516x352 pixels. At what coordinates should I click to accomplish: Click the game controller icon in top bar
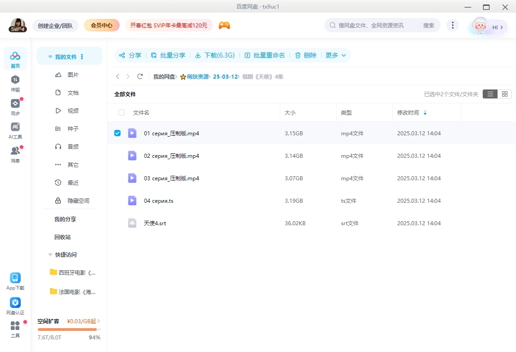click(x=224, y=25)
